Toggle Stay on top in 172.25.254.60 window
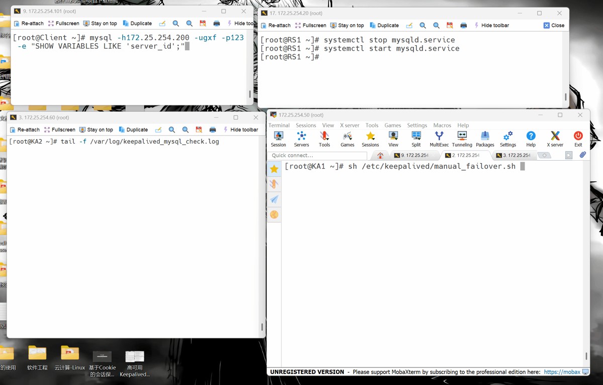The image size is (603, 385). point(96,130)
